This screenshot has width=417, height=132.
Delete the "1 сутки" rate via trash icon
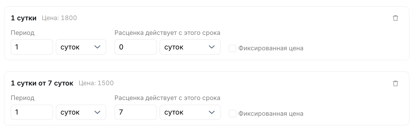click(395, 18)
